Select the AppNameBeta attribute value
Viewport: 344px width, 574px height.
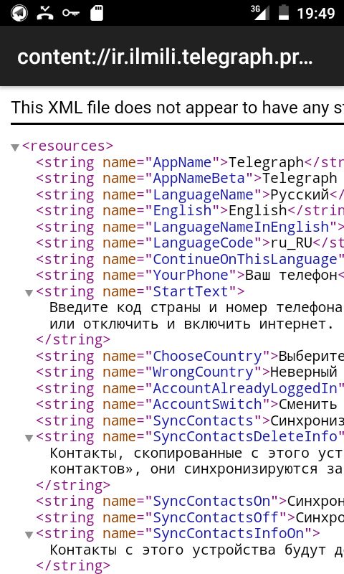click(x=199, y=178)
